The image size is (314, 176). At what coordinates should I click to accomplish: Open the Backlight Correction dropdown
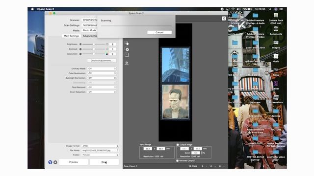[x=102, y=78]
